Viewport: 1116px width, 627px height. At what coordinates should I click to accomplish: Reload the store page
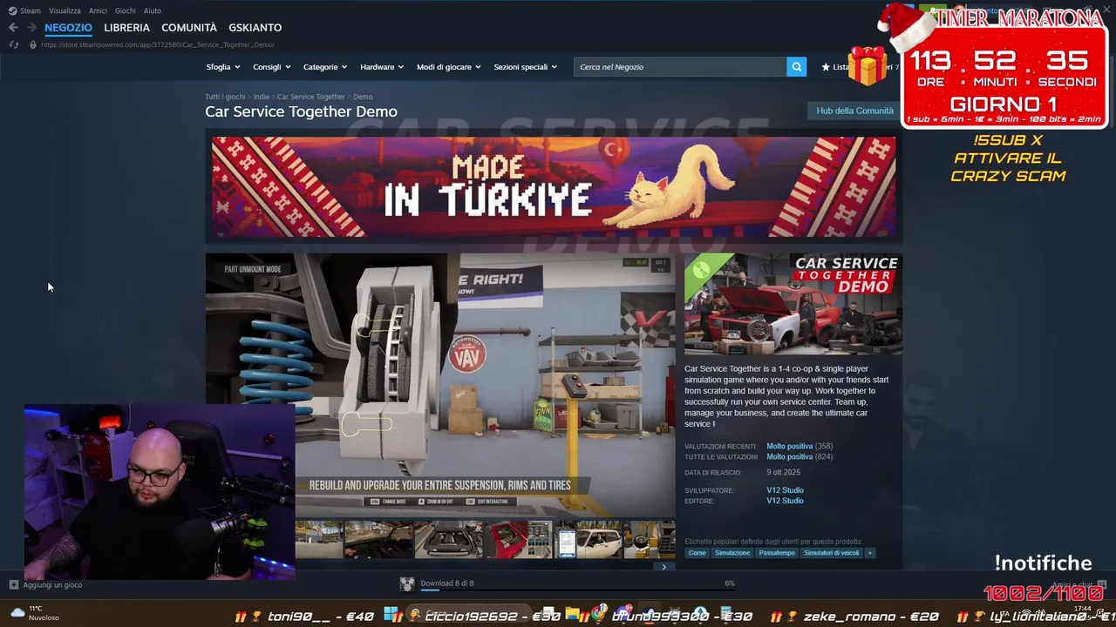[13, 44]
